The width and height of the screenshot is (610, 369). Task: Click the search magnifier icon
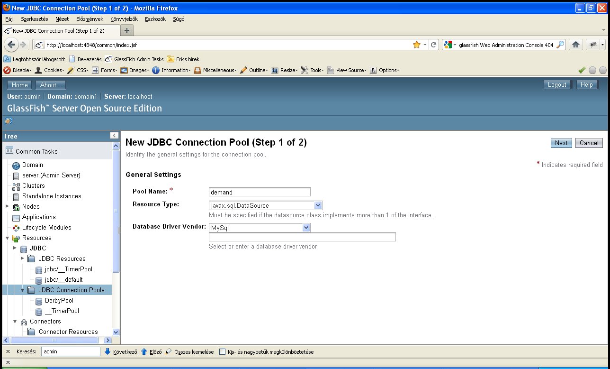click(560, 45)
